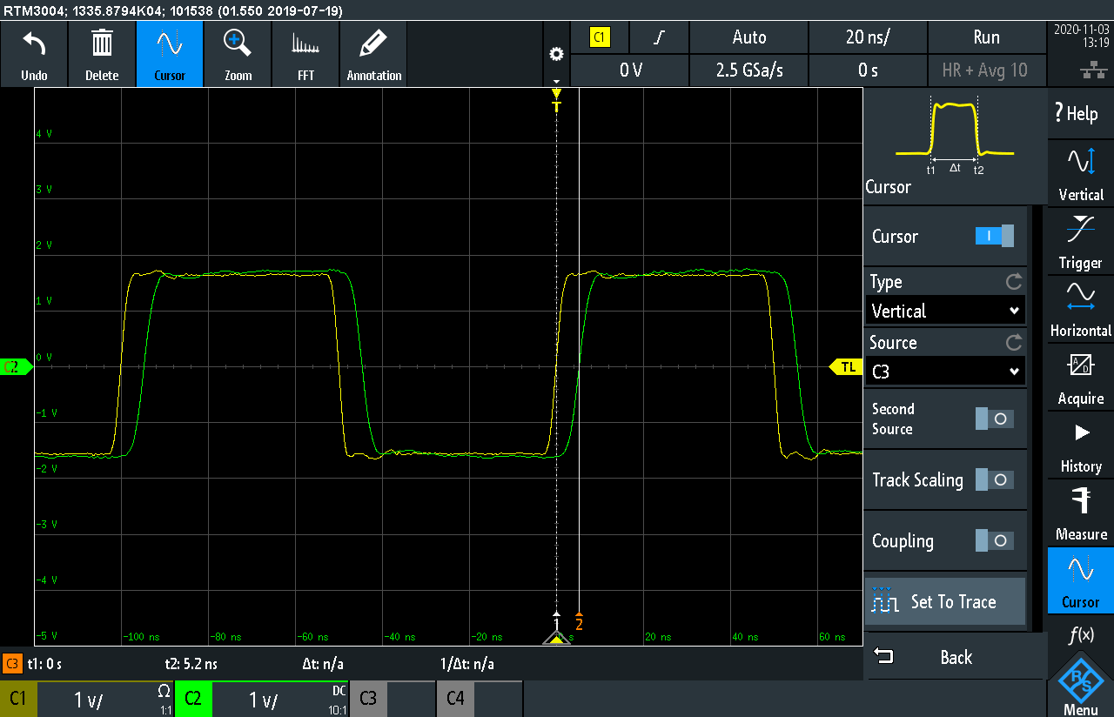This screenshot has width=1114, height=717.
Task: Select the Zoom tool in the toolbar
Action: tap(238, 53)
